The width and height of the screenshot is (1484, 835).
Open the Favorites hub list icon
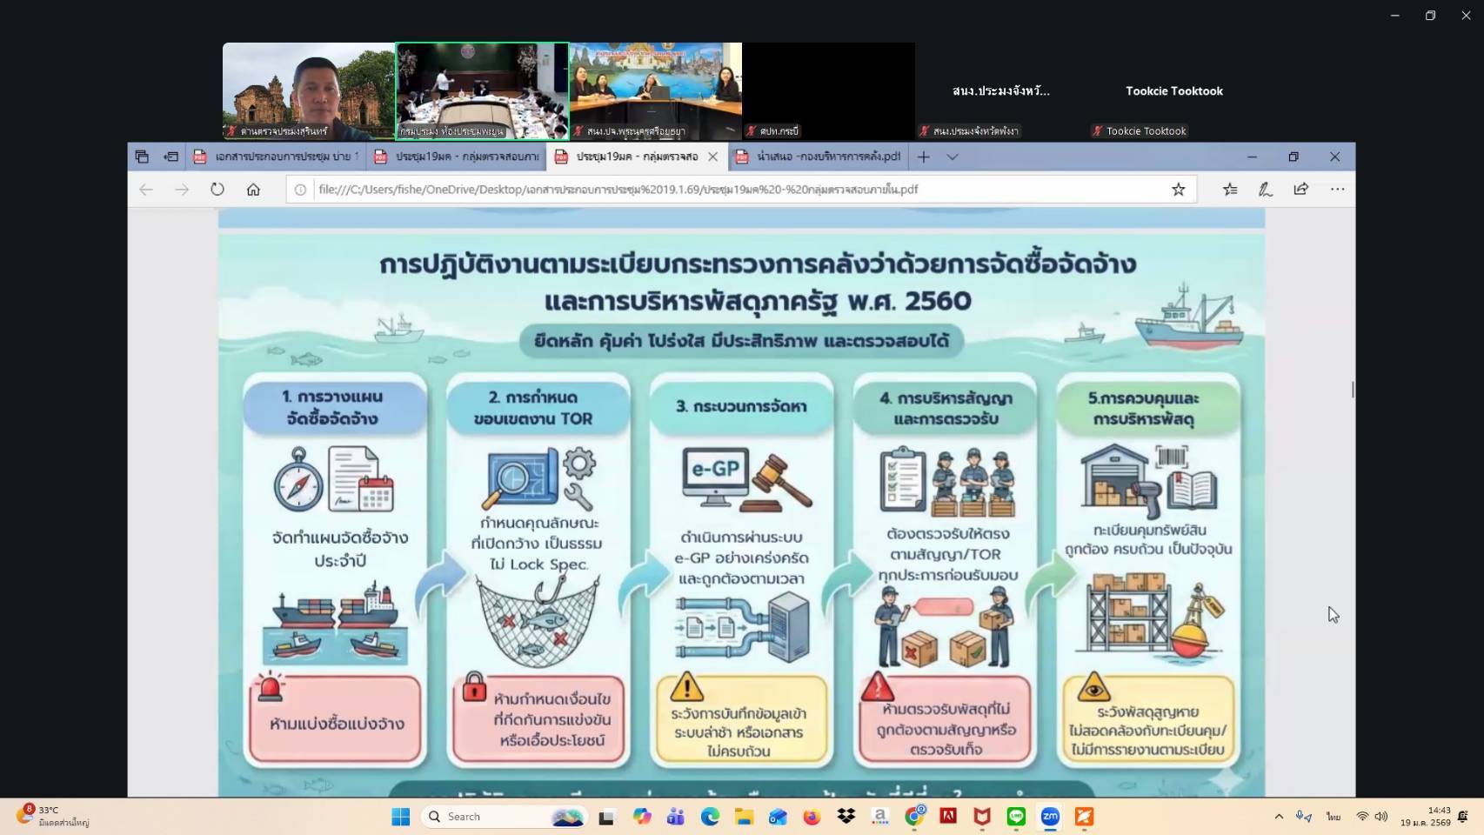point(1230,190)
